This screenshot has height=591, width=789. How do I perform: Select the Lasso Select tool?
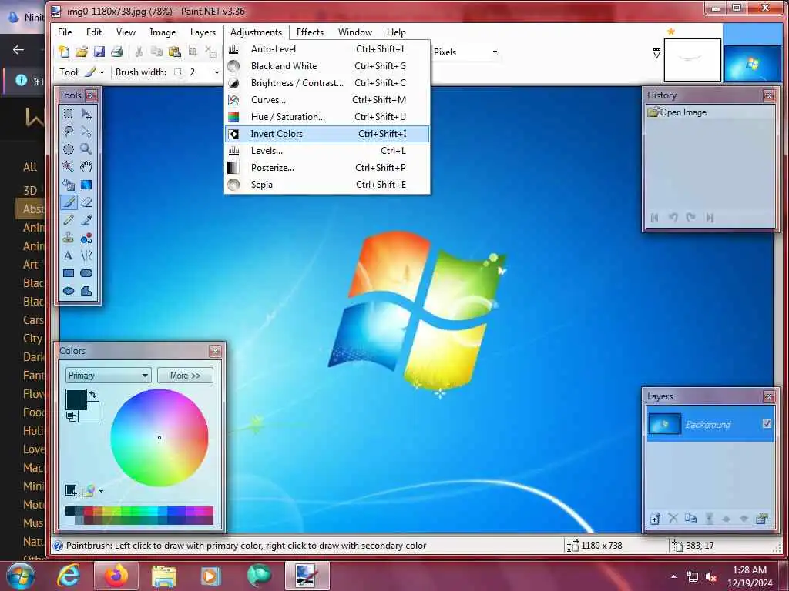[69, 132]
